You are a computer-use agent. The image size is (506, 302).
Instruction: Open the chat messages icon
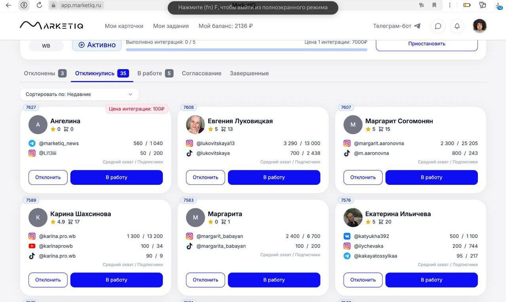(x=438, y=26)
